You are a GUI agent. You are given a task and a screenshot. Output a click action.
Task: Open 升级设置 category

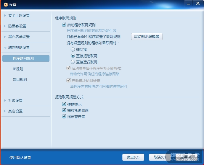(15, 101)
